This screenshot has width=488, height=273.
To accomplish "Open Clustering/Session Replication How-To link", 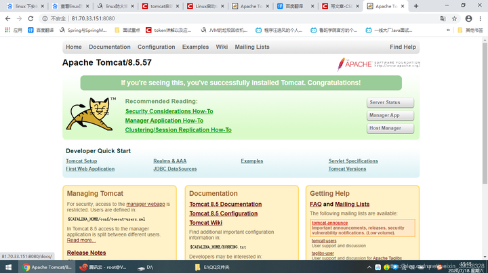I will point(178,130).
